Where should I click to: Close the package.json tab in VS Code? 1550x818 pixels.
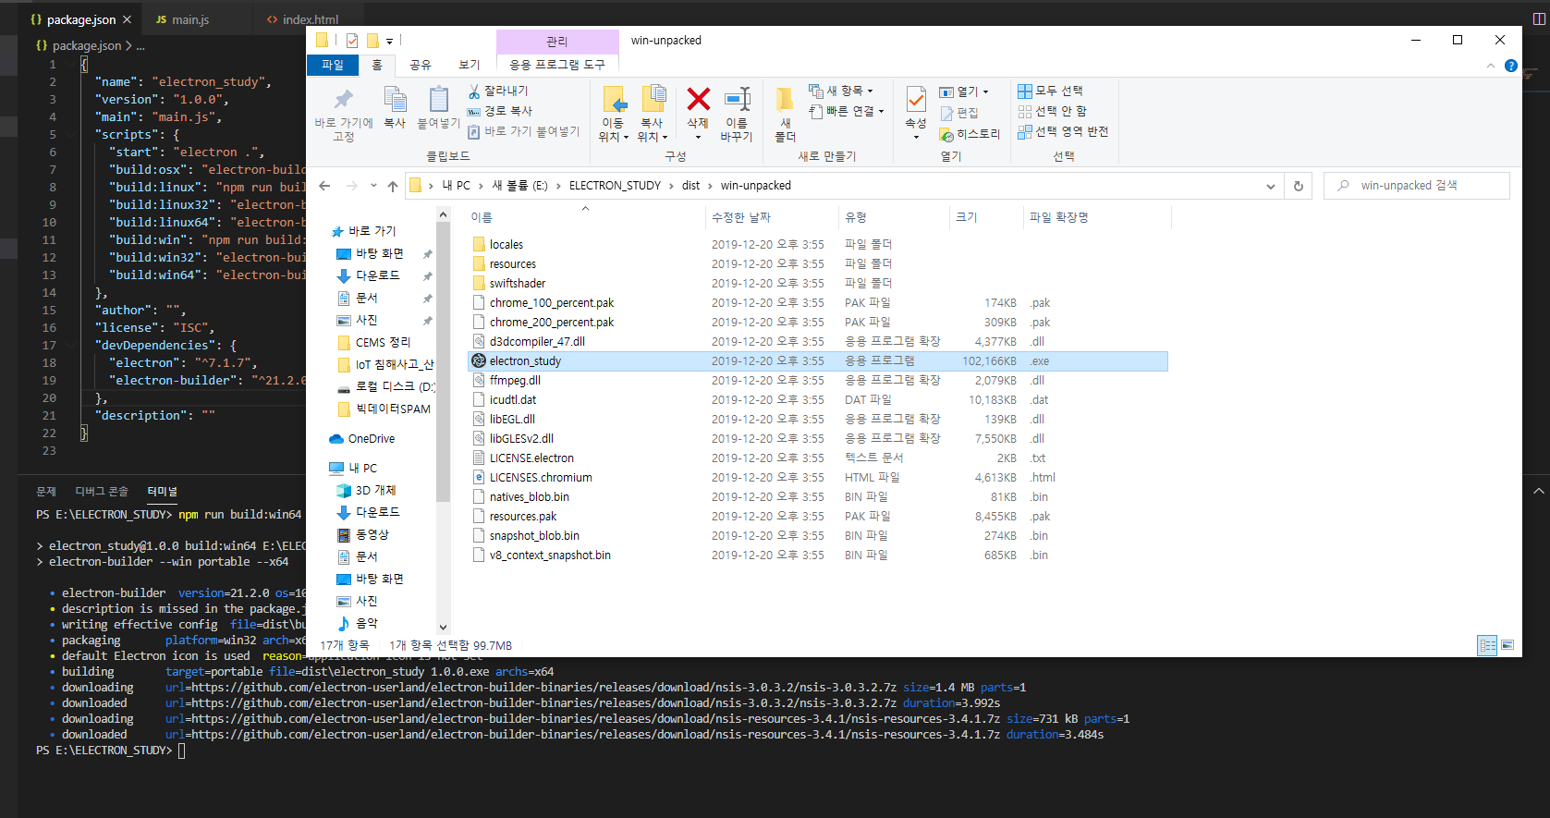pyautogui.click(x=127, y=19)
